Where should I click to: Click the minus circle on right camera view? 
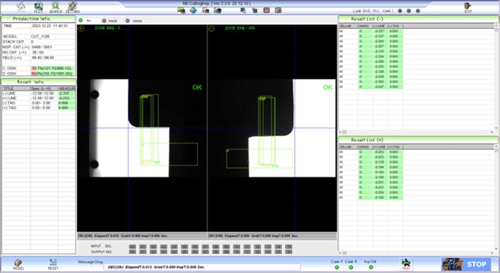(x=212, y=29)
